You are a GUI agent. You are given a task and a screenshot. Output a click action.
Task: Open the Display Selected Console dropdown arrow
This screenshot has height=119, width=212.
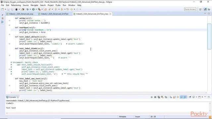click(196, 97)
